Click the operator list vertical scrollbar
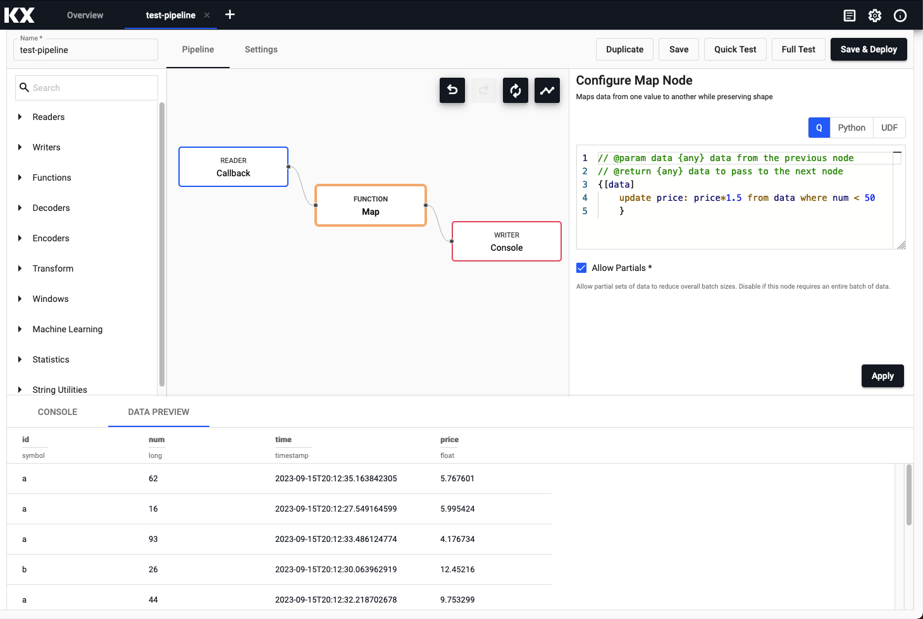This screenshot has width=923, height=619. 162,244
